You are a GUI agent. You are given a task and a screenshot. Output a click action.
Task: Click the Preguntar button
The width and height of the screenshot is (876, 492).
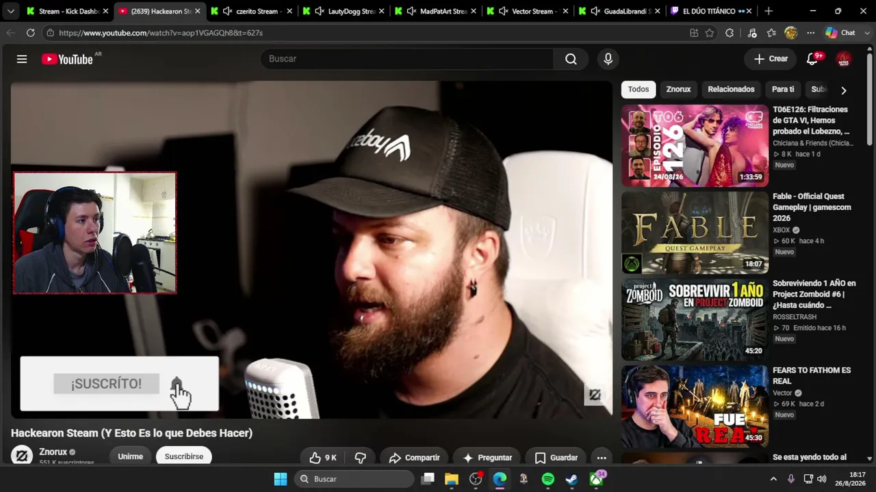coord(487,457)
